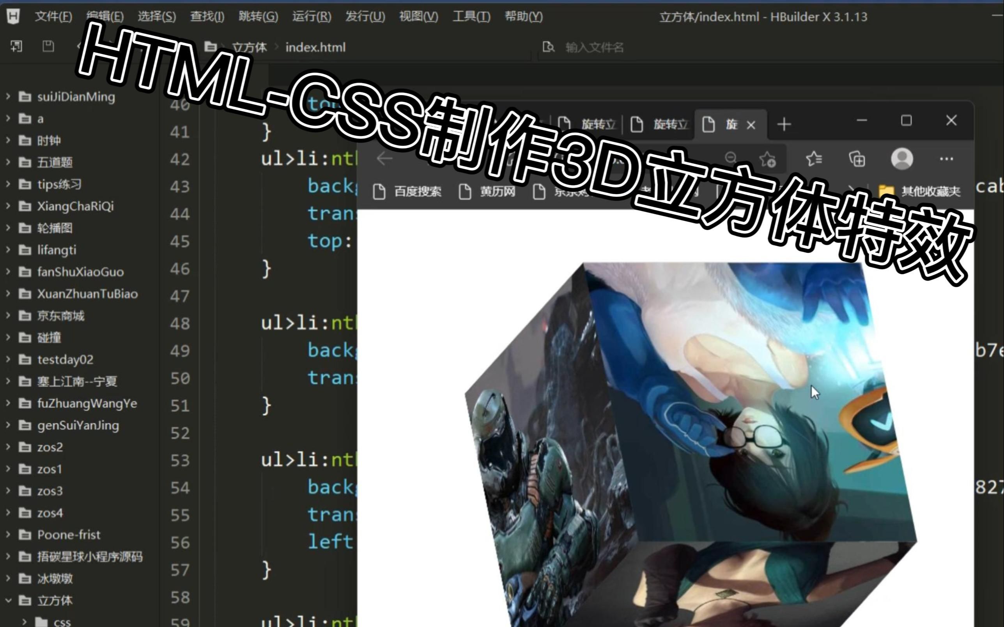The width and height of the screenshot is (1004, 627).
Task: Click the browser user profile icon
Action: [x=902, y=159]
